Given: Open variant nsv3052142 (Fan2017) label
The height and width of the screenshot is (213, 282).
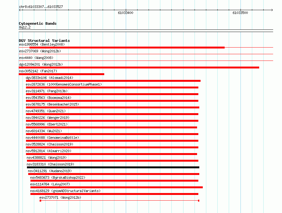Looking at the screenshot, I should click(38, 71).
